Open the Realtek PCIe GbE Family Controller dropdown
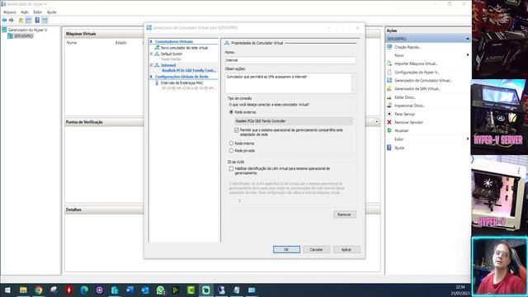 point(294,121)
